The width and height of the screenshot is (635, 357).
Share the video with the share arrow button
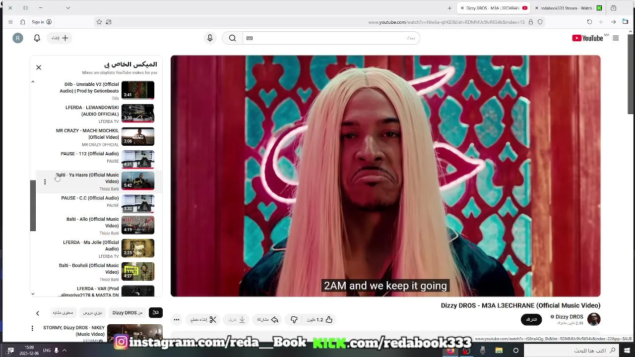point(268,320)
